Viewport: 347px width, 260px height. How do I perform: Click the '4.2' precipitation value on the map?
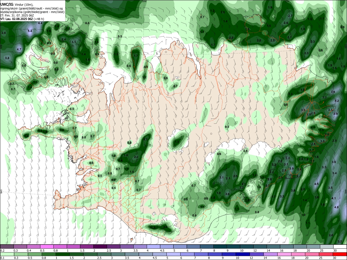337,101
